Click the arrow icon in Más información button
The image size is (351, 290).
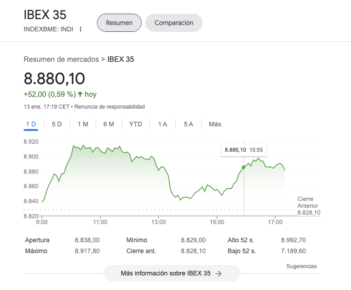219,274
